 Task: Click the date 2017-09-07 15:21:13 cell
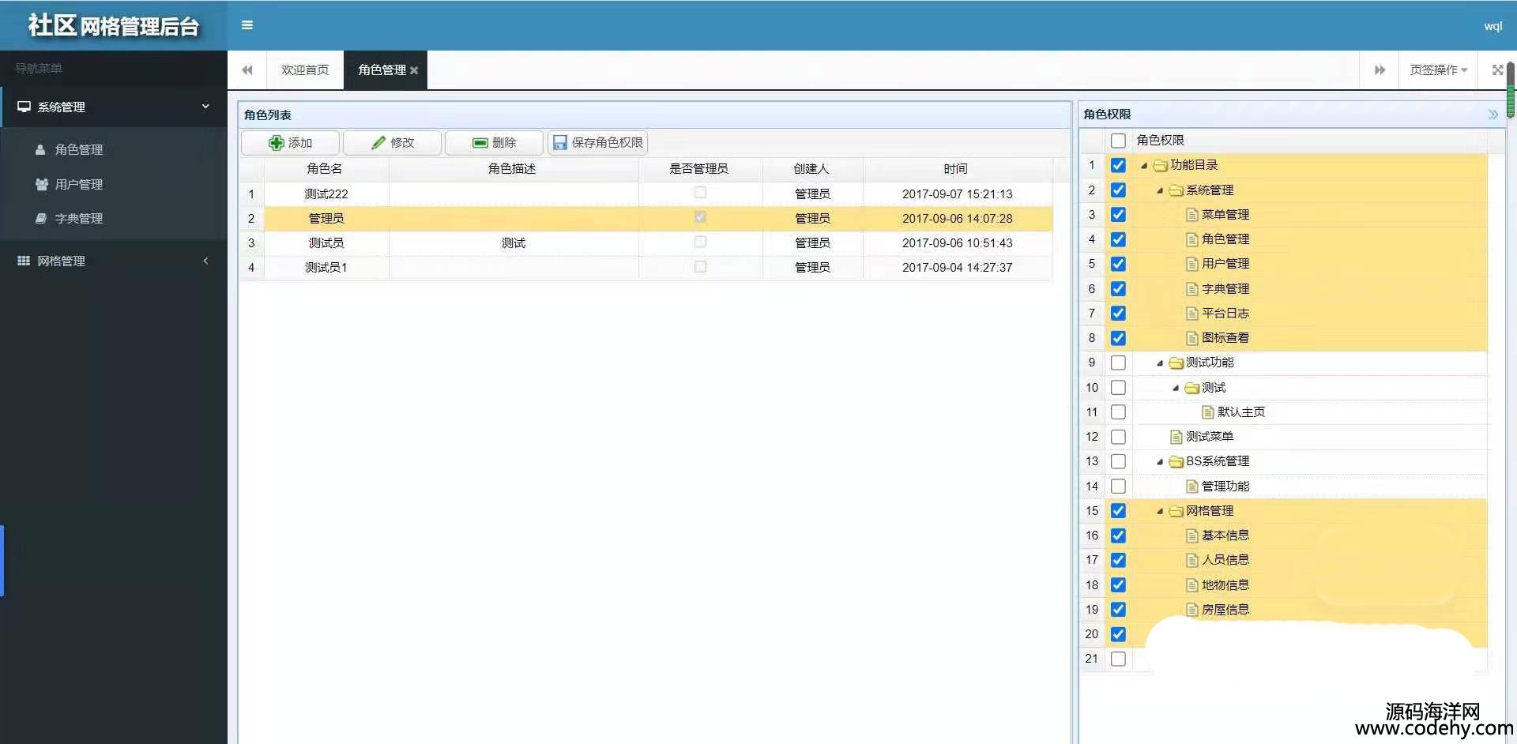[957, 194]
